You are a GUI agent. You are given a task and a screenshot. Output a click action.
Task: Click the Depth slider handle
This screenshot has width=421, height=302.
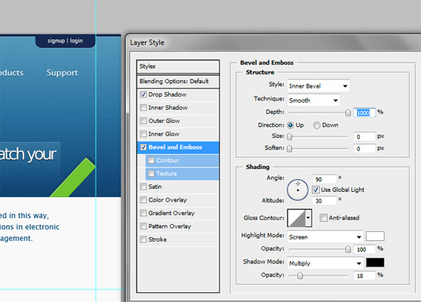[x=348, y=112]
